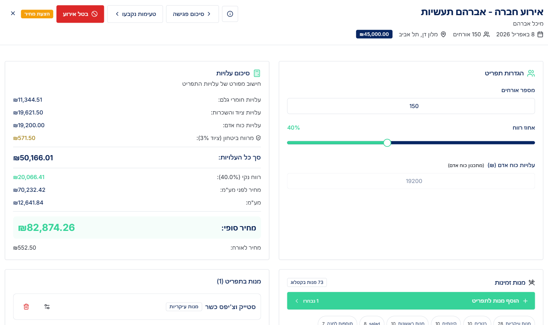Click the location pin icon near מלון דן
This screenshot has width=548, height=325.
443,34
